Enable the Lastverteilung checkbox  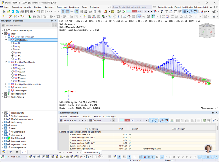5,97
